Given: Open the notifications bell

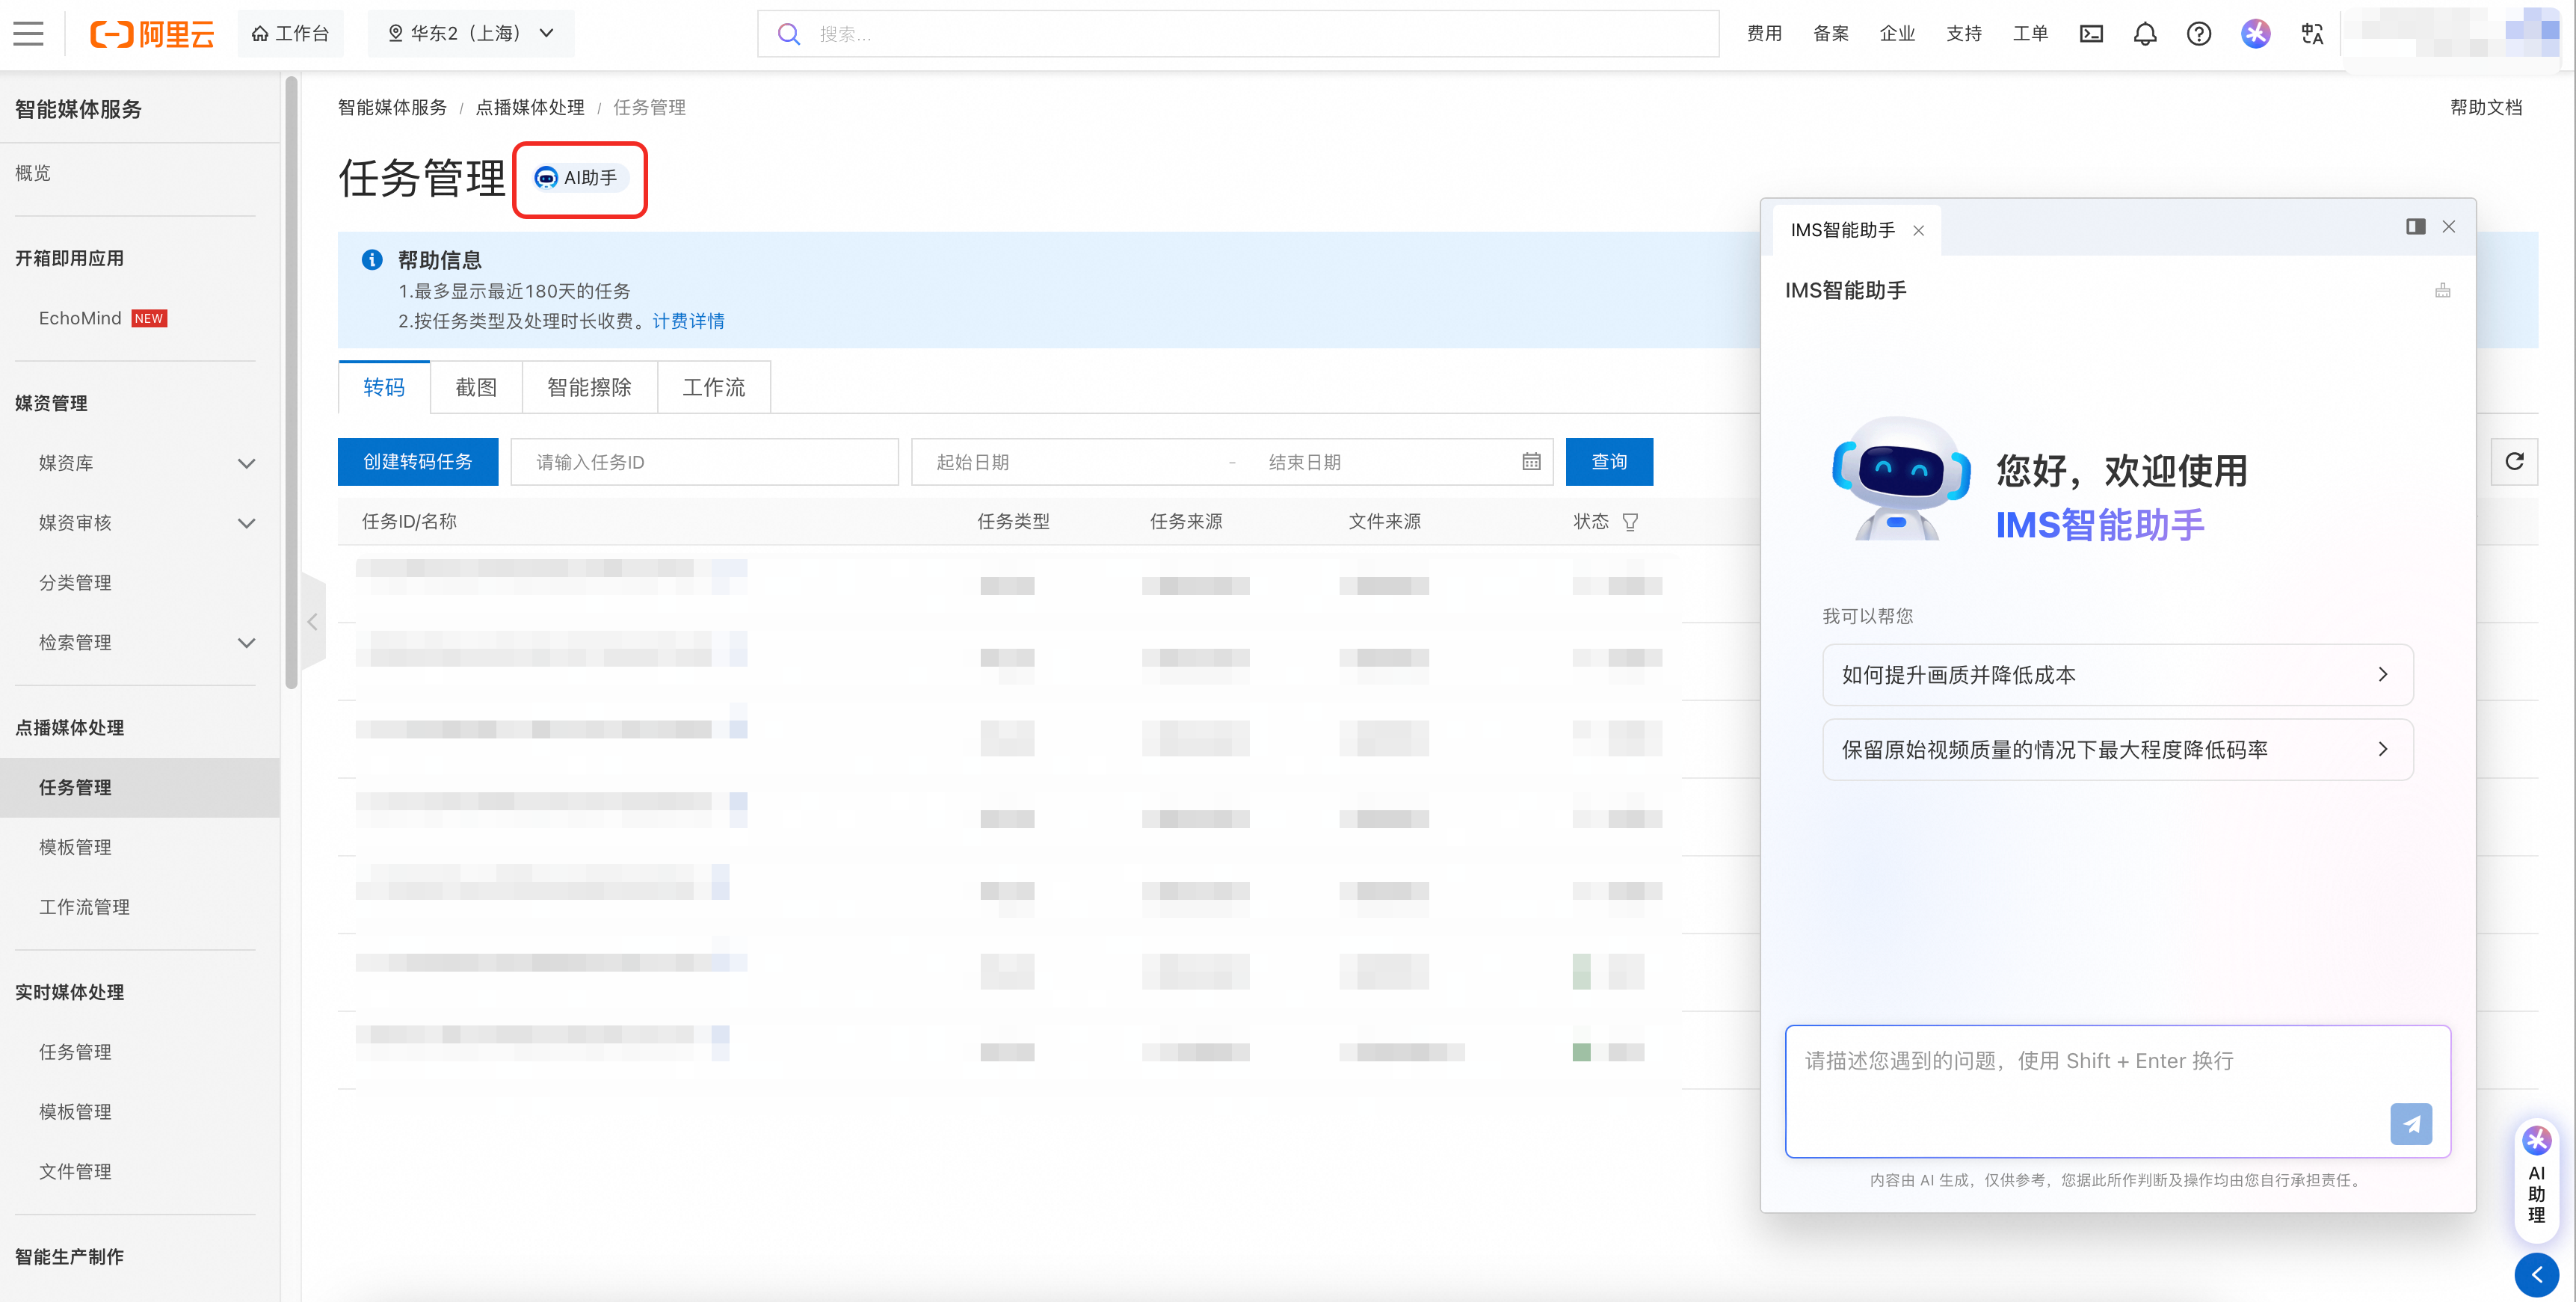Looking at the screenshot, I should pos(2145,34).
